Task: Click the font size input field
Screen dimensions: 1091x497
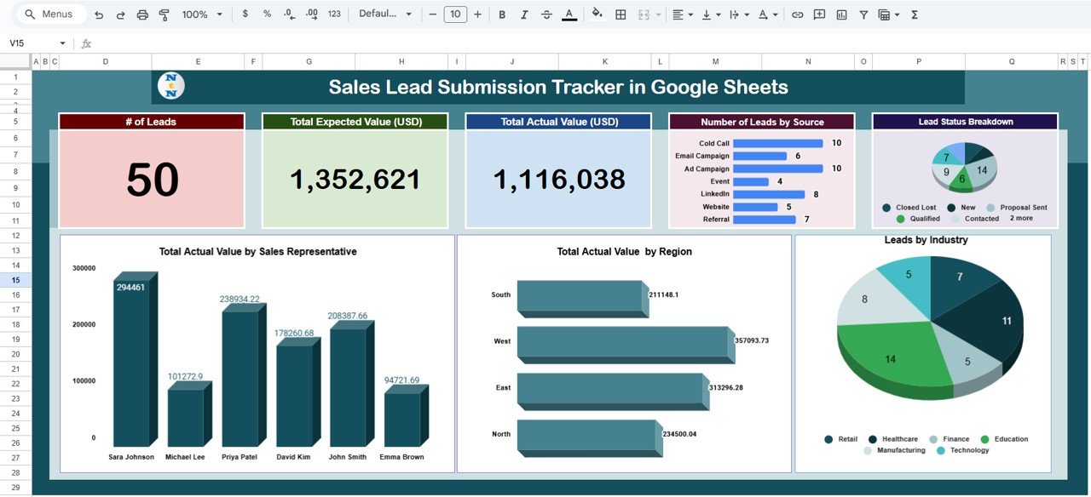Action: click(455, 14)
